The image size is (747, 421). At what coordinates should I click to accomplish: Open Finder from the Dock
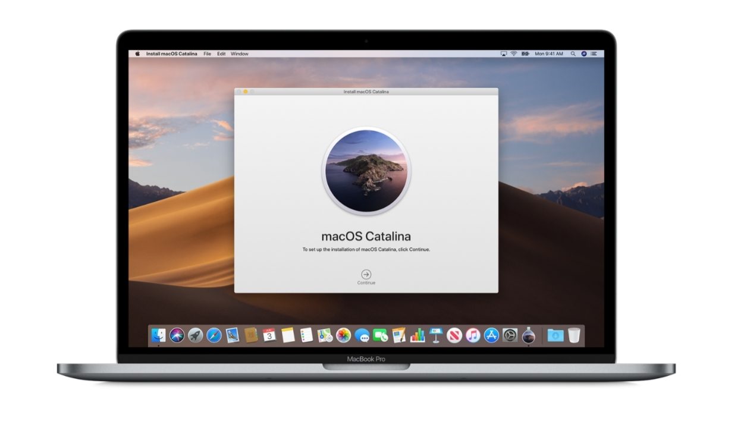coord(158,335)
